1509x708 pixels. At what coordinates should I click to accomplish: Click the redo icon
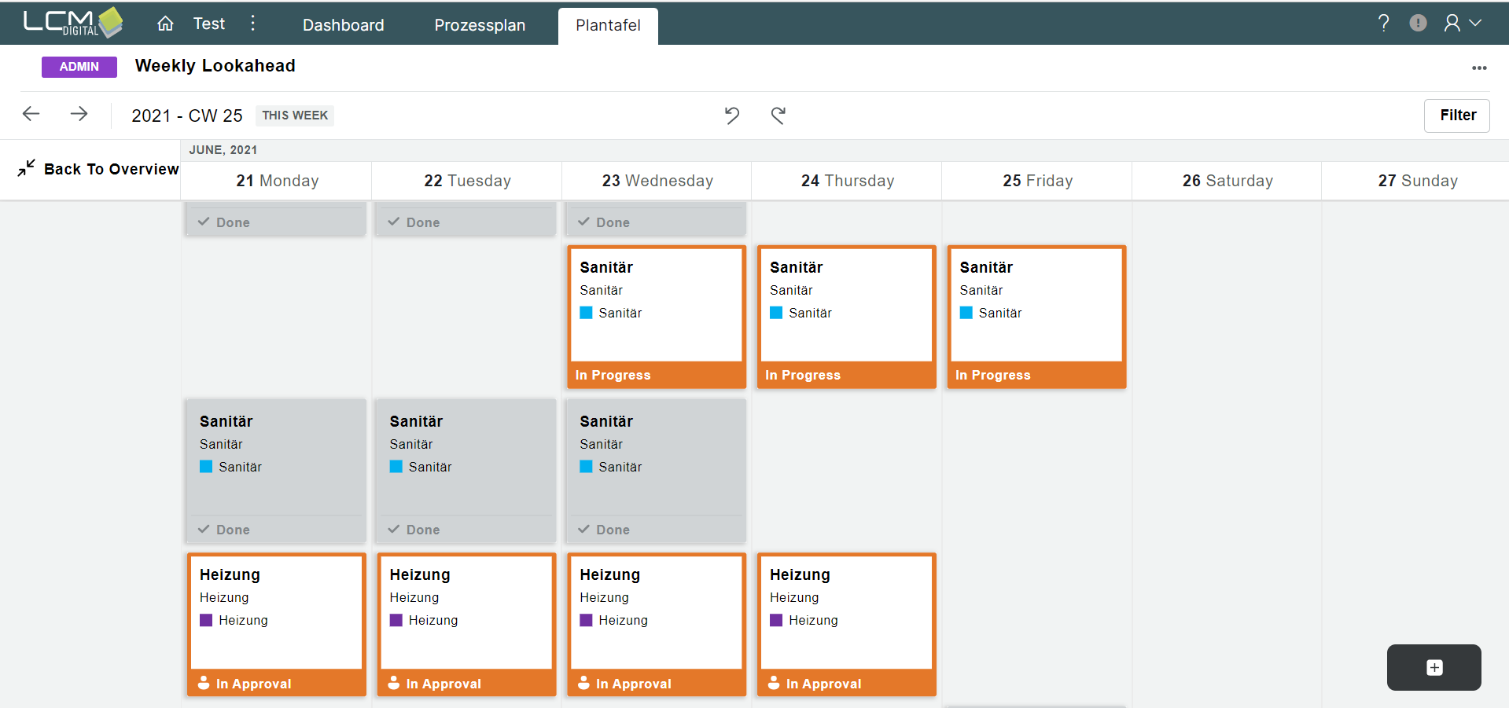[778, 116]
